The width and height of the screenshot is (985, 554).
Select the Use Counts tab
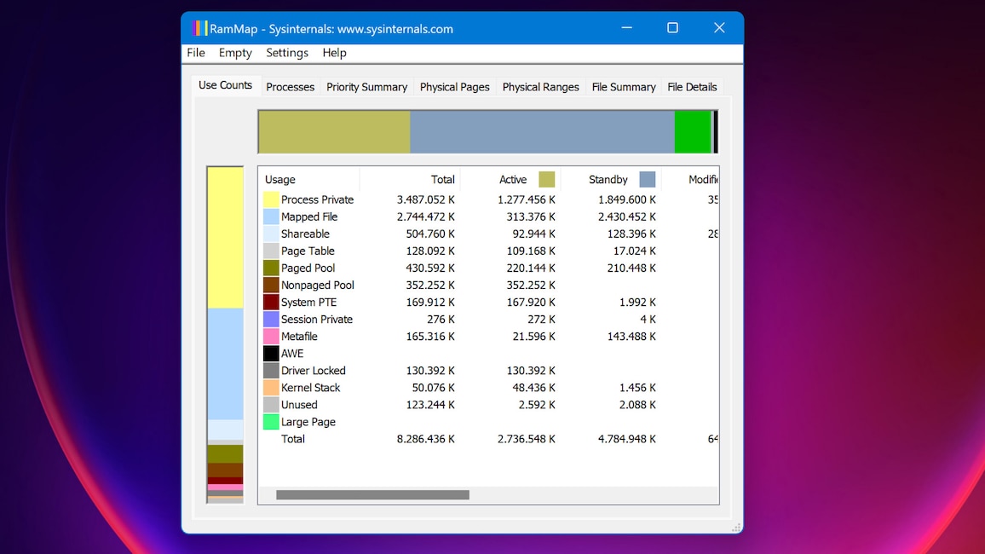point(225,84)
